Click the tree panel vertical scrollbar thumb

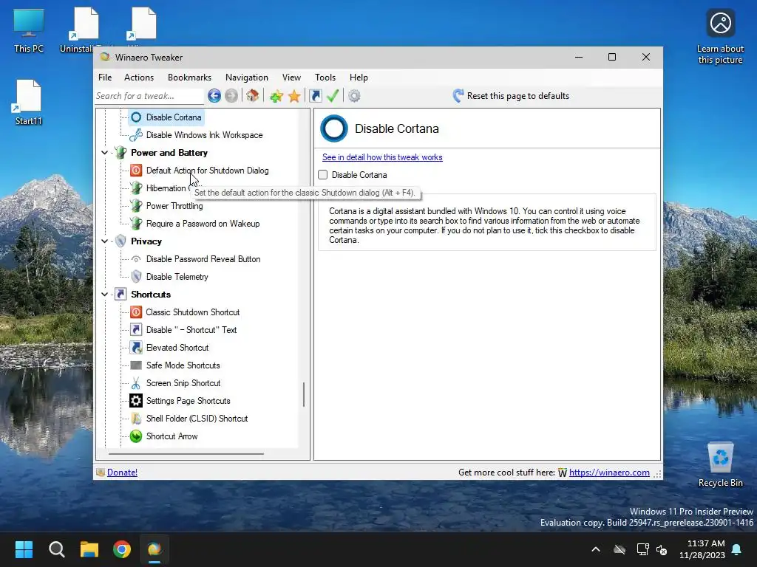[x=304, y=394]
